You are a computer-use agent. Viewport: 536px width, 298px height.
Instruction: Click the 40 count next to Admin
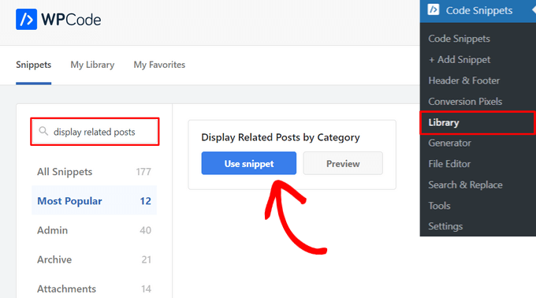pyautogui.click(x=145, y=230)
